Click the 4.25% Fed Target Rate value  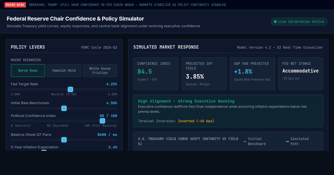pos(112,84)
